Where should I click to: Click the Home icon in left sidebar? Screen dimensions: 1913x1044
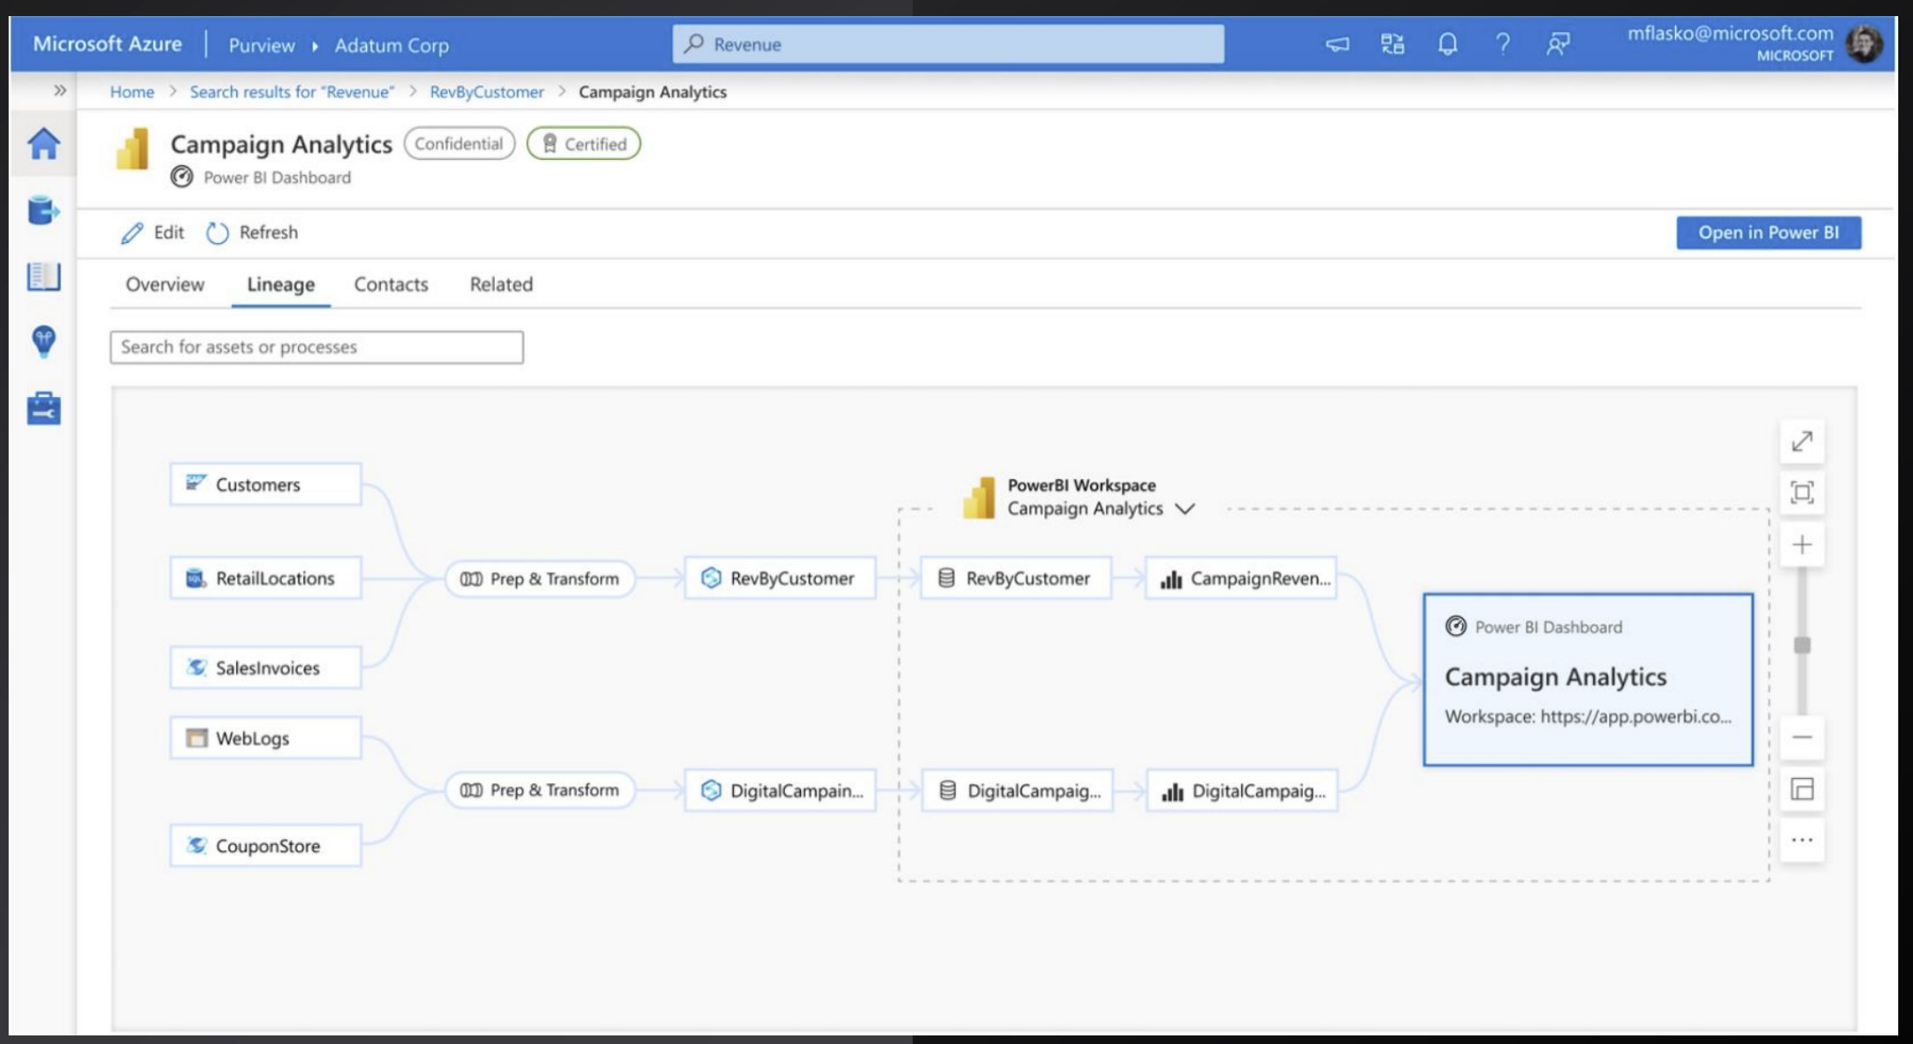(x=43, y=143)
